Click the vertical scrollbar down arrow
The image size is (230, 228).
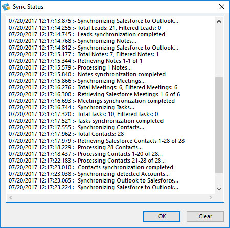(x=219, y=189)
